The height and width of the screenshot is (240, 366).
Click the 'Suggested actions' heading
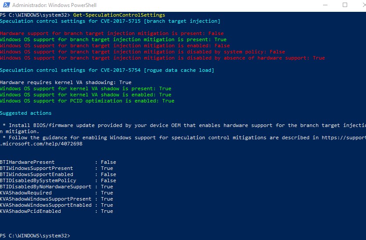[26, 113]
